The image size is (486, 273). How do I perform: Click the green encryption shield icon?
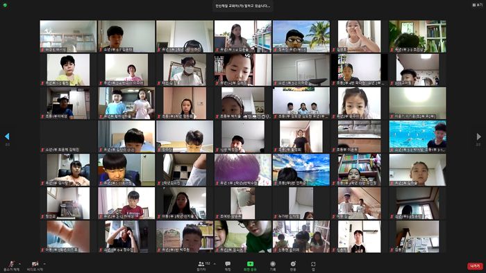click(5, 5)
